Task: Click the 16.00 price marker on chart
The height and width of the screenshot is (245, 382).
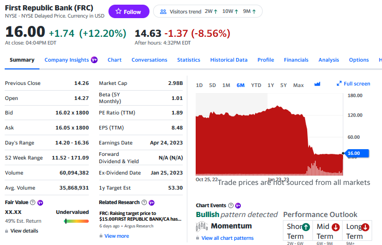Action: [356, 153]
